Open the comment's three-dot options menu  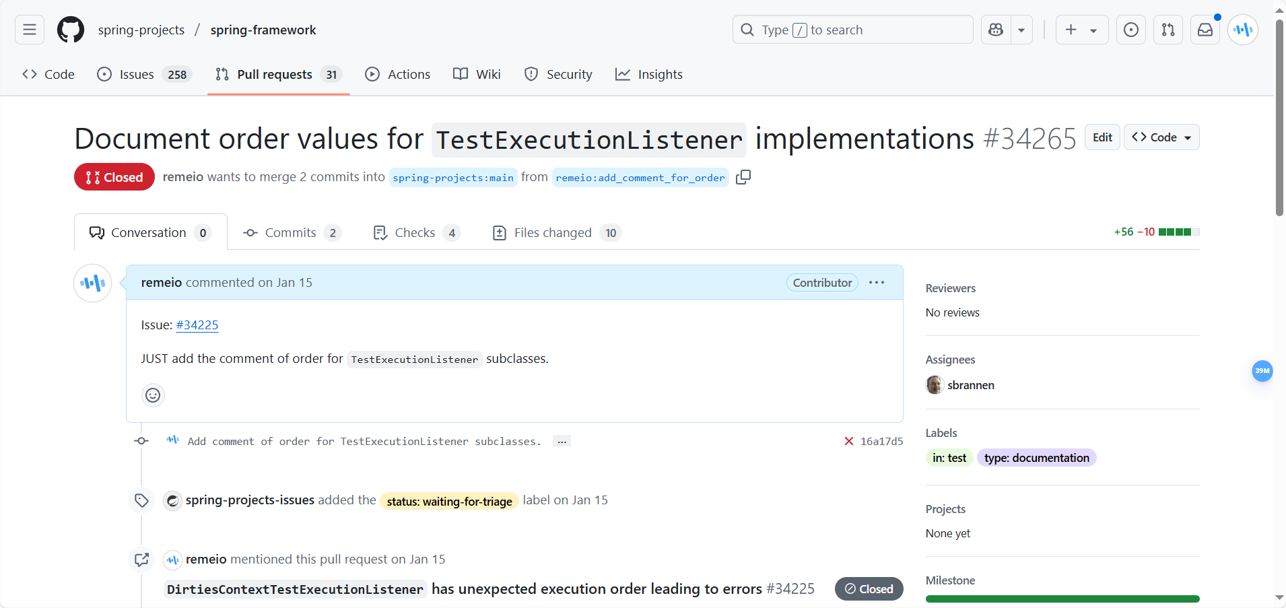(877, 283)
